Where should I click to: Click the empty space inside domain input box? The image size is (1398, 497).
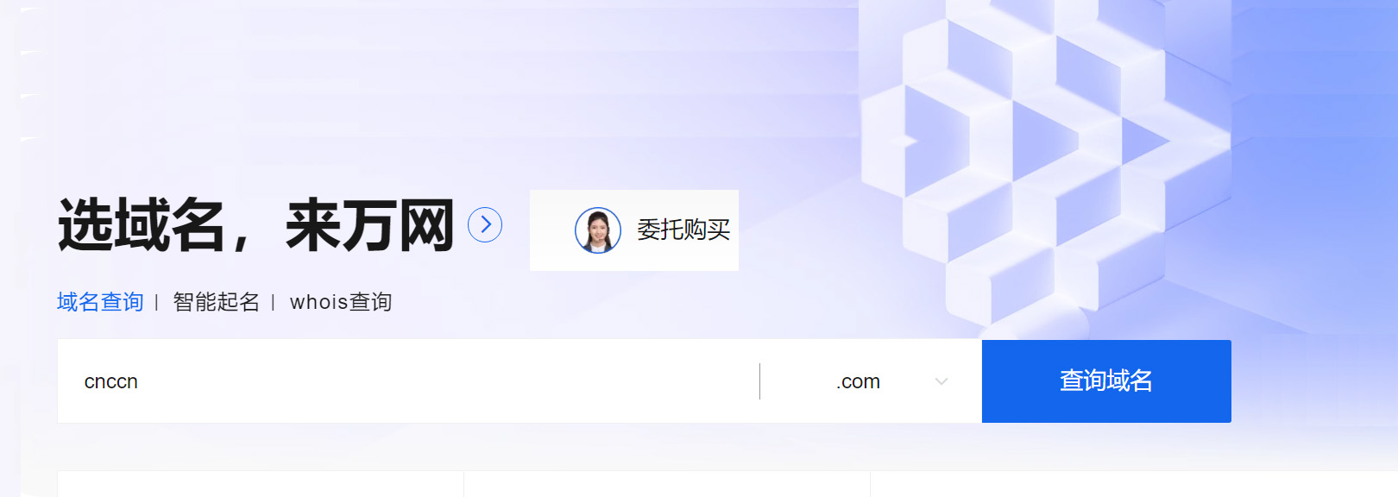pos(449,381)
